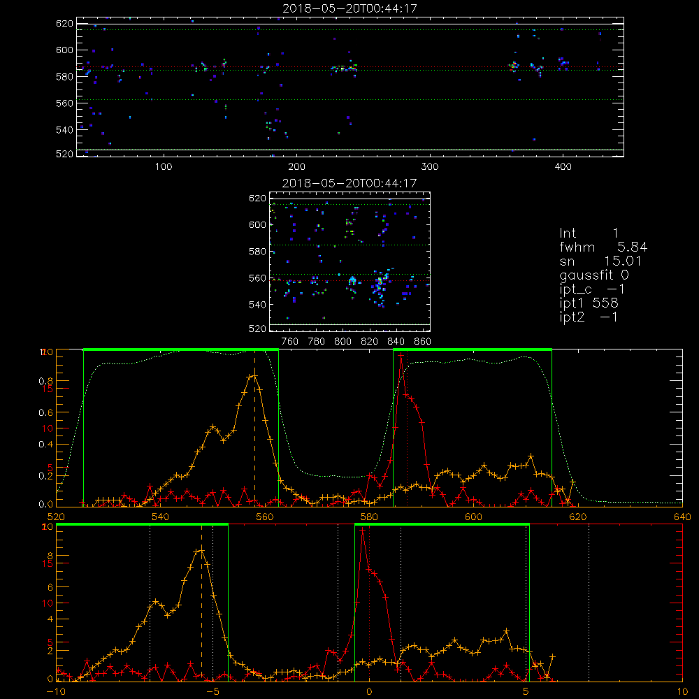
Task: Click the orange peak at the dashed line in bottom plot
Action: pos(201,550)
